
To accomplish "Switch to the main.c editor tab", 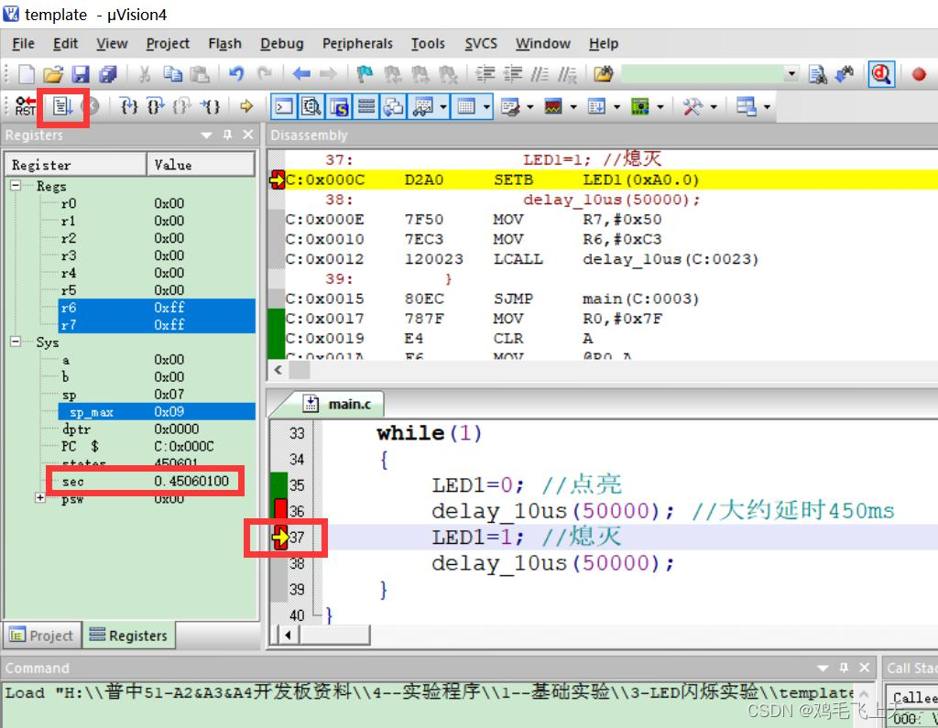I will click(341, 405).
